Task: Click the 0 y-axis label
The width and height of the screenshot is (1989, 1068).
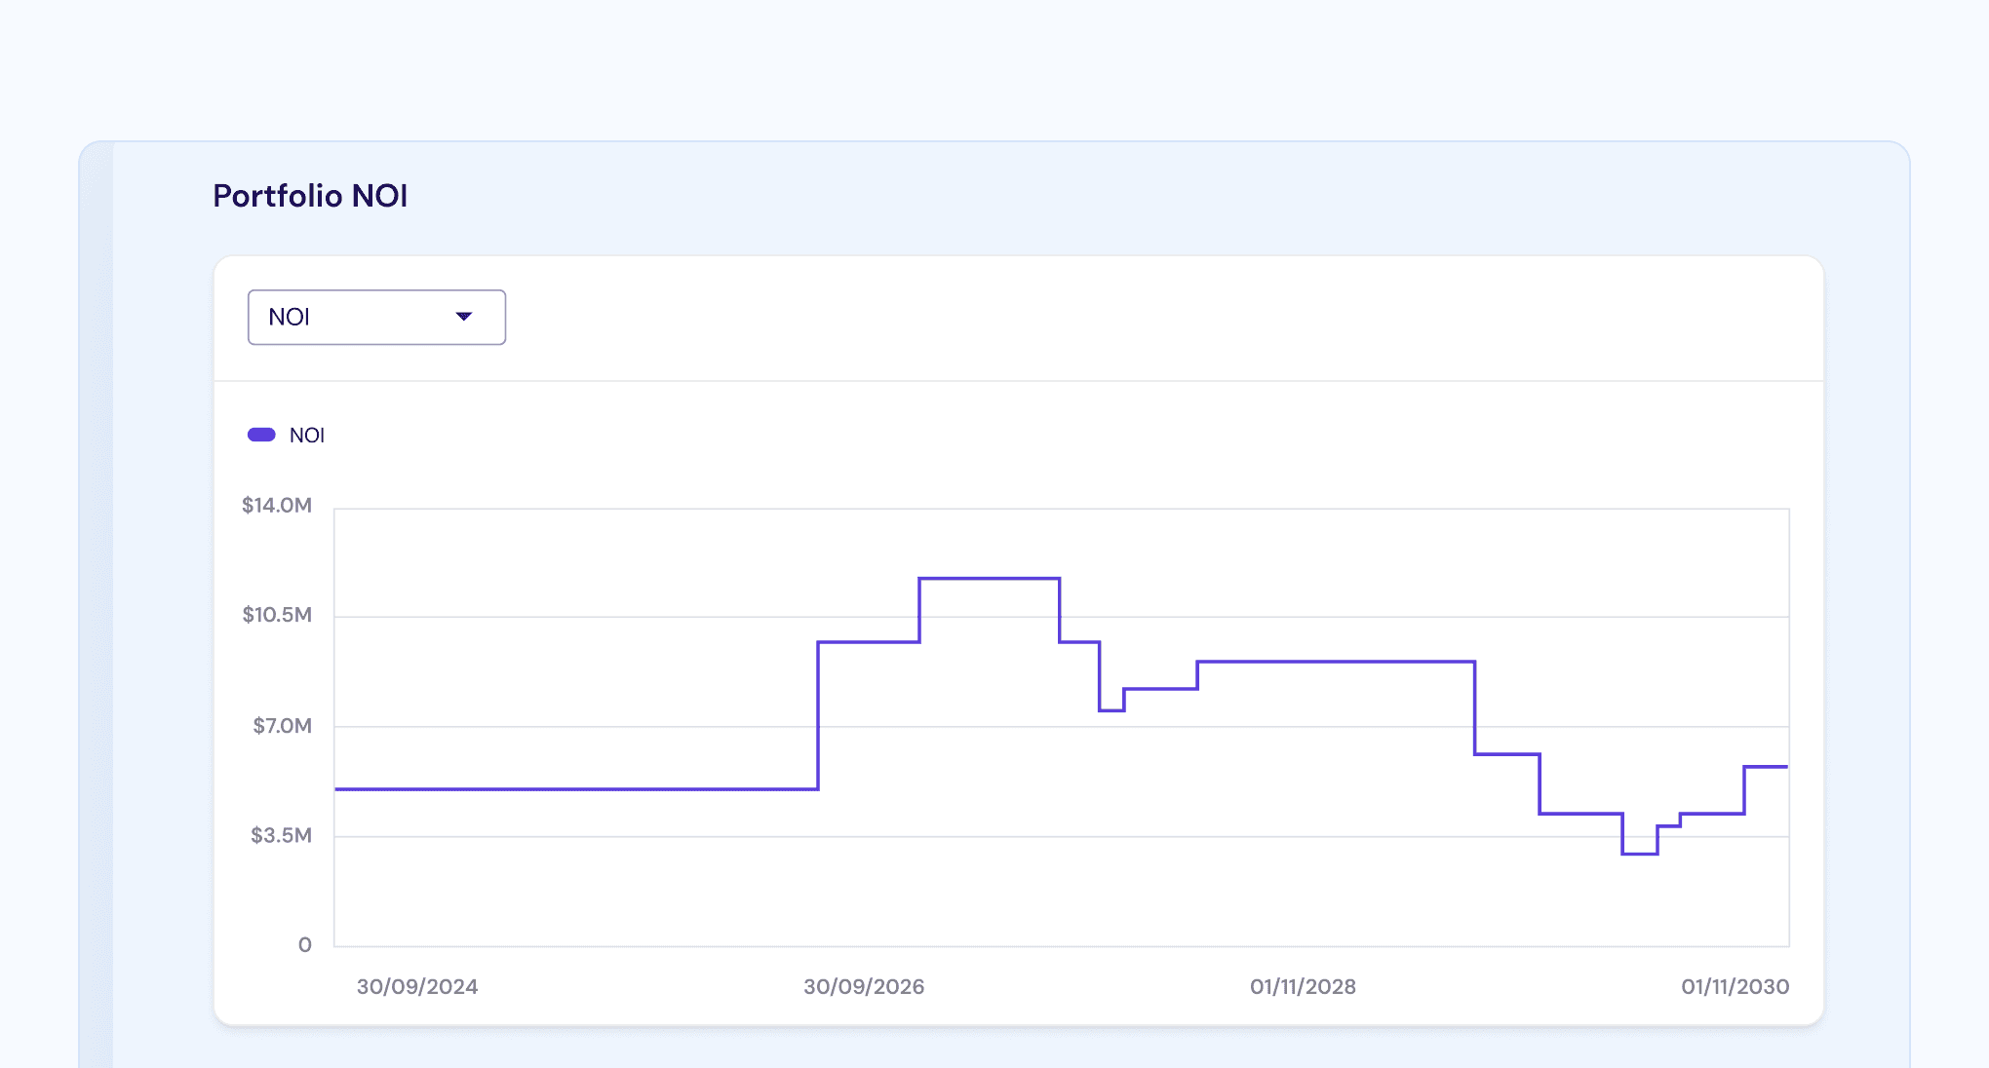Action: point(305,944)
